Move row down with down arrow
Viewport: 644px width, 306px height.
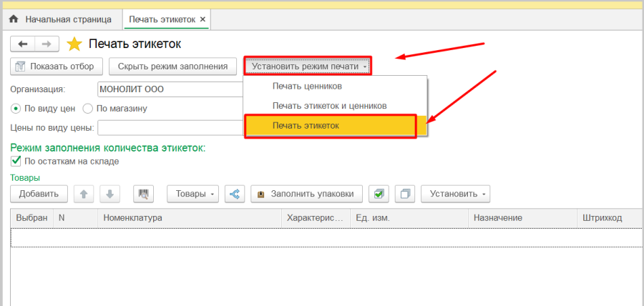coord(109,194)
